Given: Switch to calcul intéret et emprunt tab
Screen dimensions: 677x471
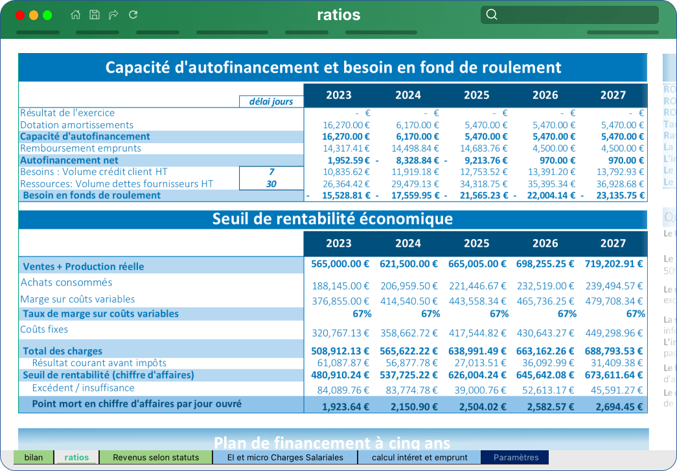Looking at the screenshot, I should tap(419, 457).
